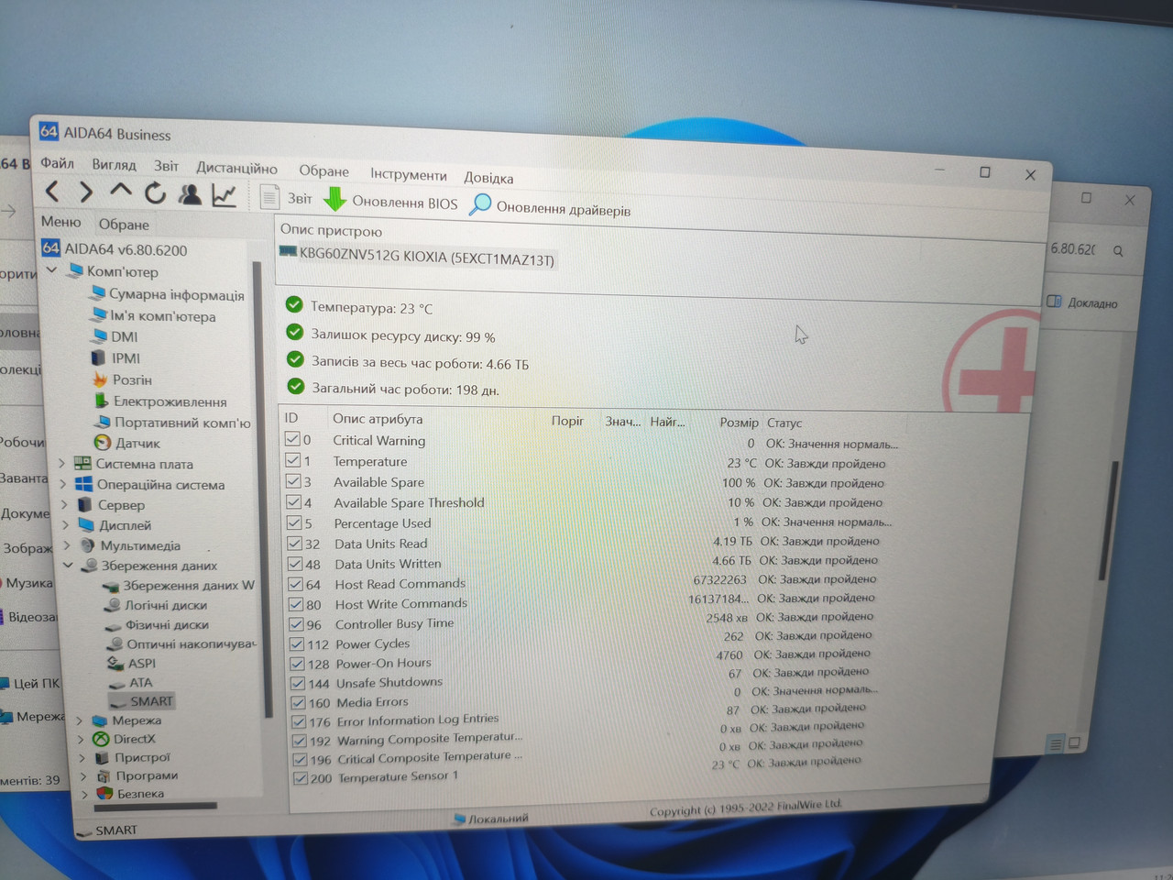Select AIDA64 v6.80.6200 root tree item
Image resolution: width=1173 pixels, height=880 pixels.
point(114,249)
